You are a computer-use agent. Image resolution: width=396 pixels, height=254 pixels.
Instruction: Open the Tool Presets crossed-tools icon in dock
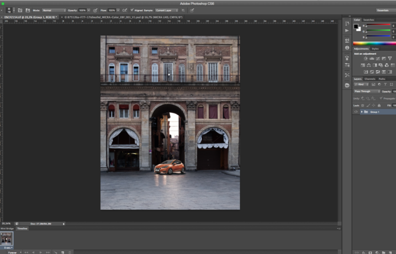click(x=347, y=75)
